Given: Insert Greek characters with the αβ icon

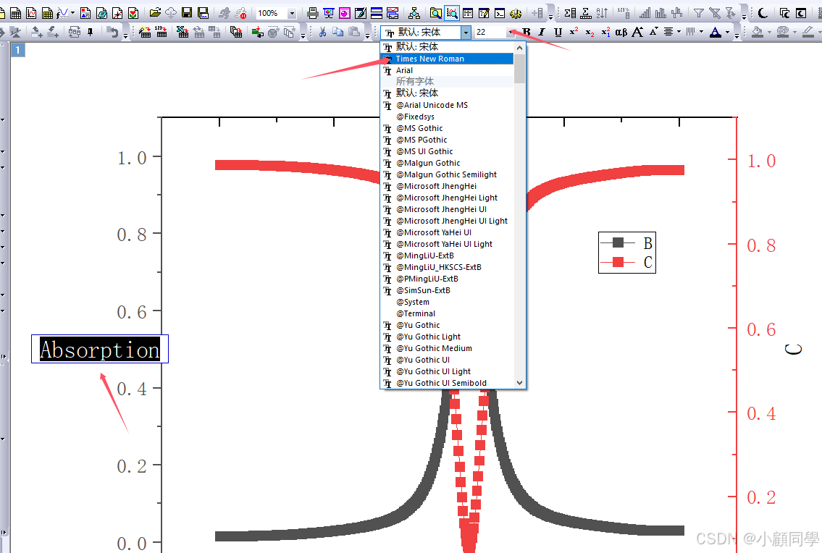Looking at the screenshot, I should point(621,32).
